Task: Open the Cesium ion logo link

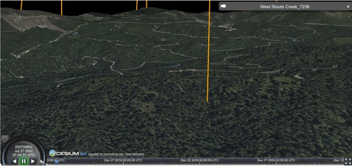Action: [x=68, y=153]
